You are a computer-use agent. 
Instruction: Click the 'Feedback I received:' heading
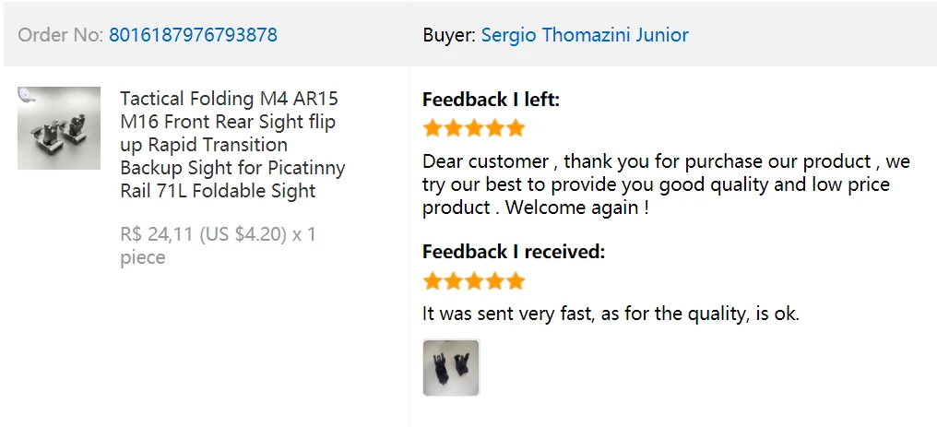(514, 252)
